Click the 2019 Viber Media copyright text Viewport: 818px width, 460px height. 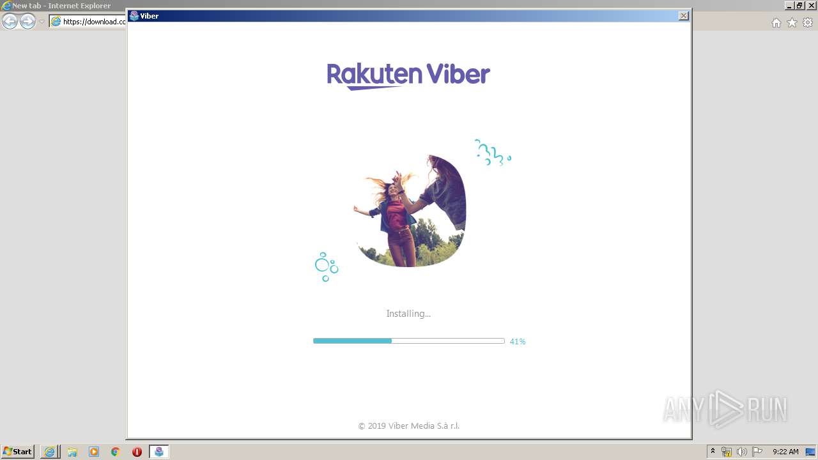coord(409,426)
